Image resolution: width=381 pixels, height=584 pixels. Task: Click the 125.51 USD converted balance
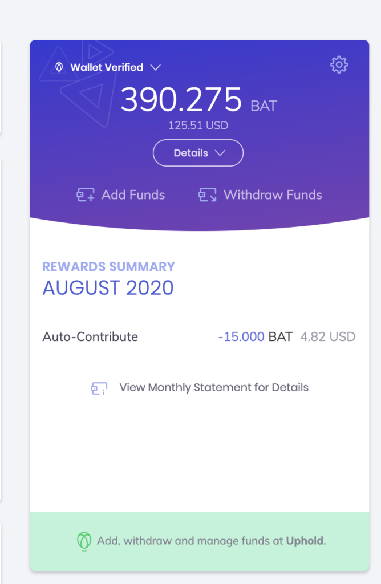click(198, 125)
